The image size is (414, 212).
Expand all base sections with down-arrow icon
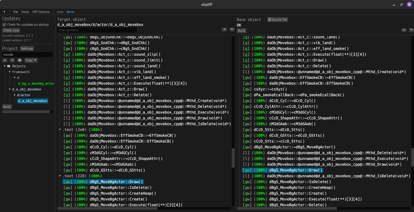(x=411, y=30)
